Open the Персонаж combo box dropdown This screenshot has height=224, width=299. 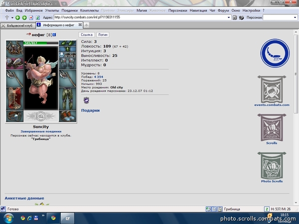click(x=295, y=17)
